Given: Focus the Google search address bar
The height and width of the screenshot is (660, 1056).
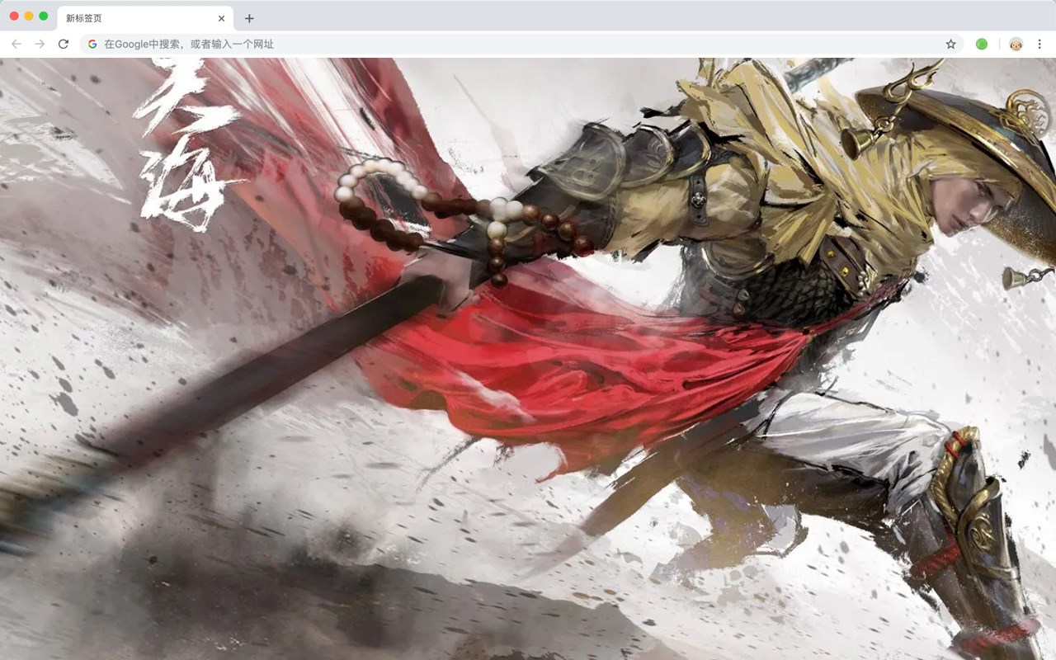Looking at the screenshot, I should click(x=521, y=44).
